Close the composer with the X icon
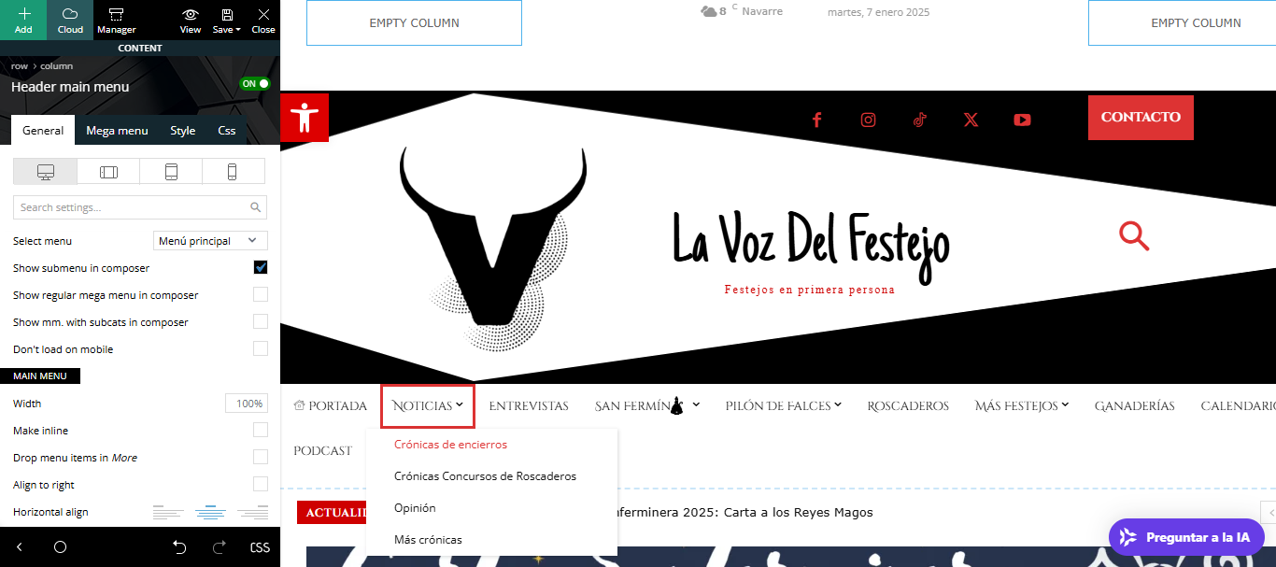Screen dimensions: 1276x567 263,14
